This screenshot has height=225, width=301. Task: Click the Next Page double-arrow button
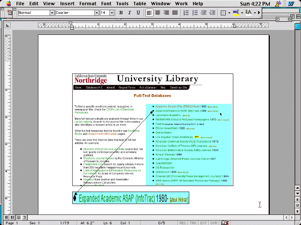pyautogui.click(x=297, y=211)
